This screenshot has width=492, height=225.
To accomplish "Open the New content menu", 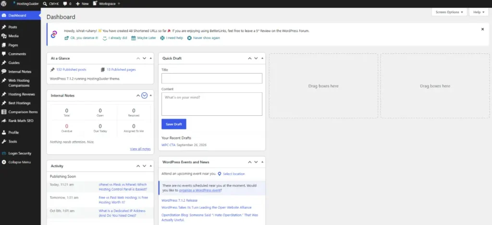I will [x=82, y=4].
